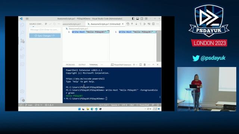Open the https://aka.ms/vscode-powershell link

85,79
